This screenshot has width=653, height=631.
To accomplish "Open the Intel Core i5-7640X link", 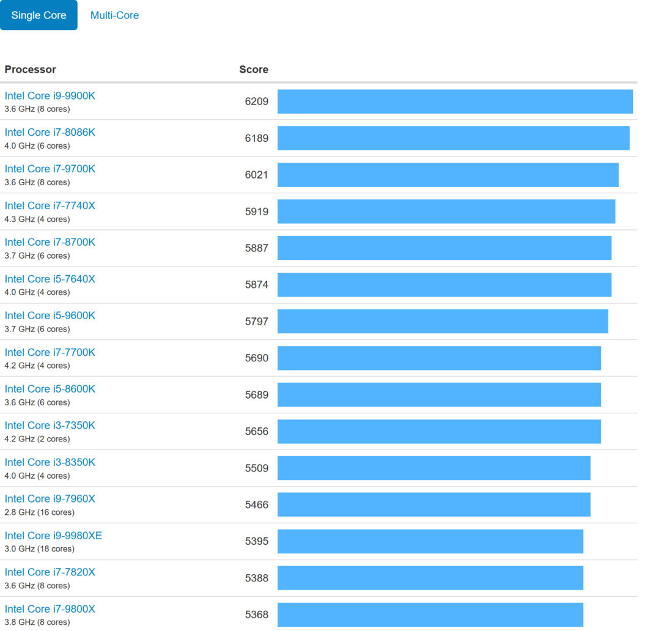I will pyautogui.click(x=50, y=279).
